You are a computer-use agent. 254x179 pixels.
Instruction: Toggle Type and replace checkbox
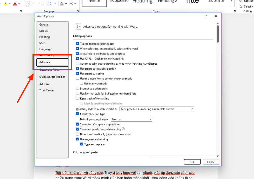point(81,144)
